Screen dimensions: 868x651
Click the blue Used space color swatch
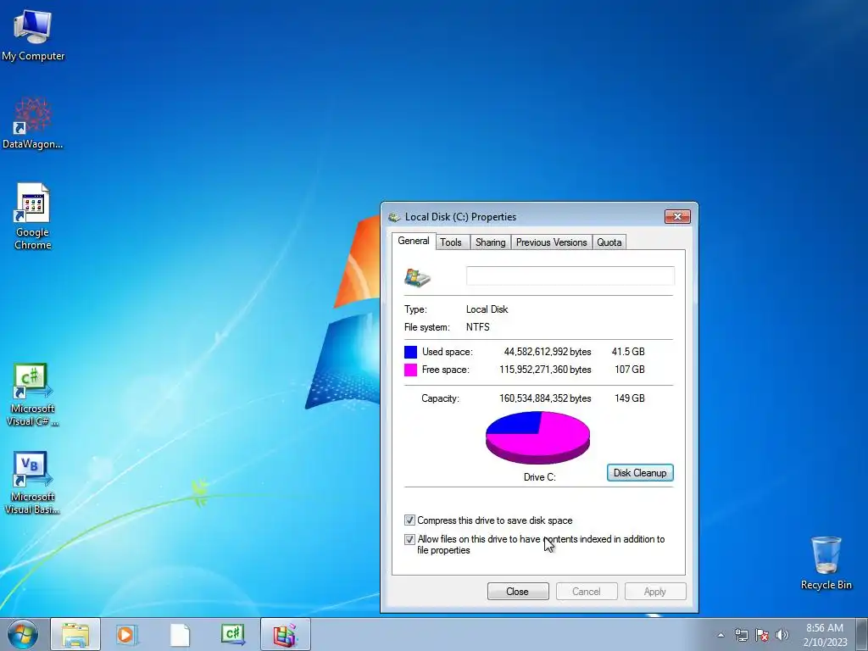(x=410, y=352)
